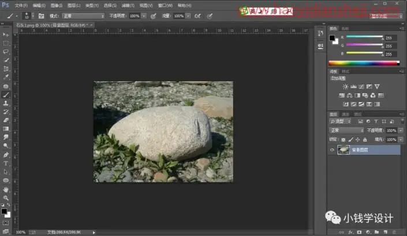
Task: Open the brush preset picker arrow
Action: (x=33, y=16)
